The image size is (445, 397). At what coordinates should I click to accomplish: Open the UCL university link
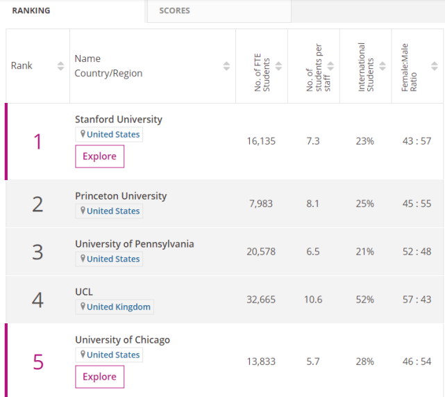pyautogui.click(x=84, y=292)
